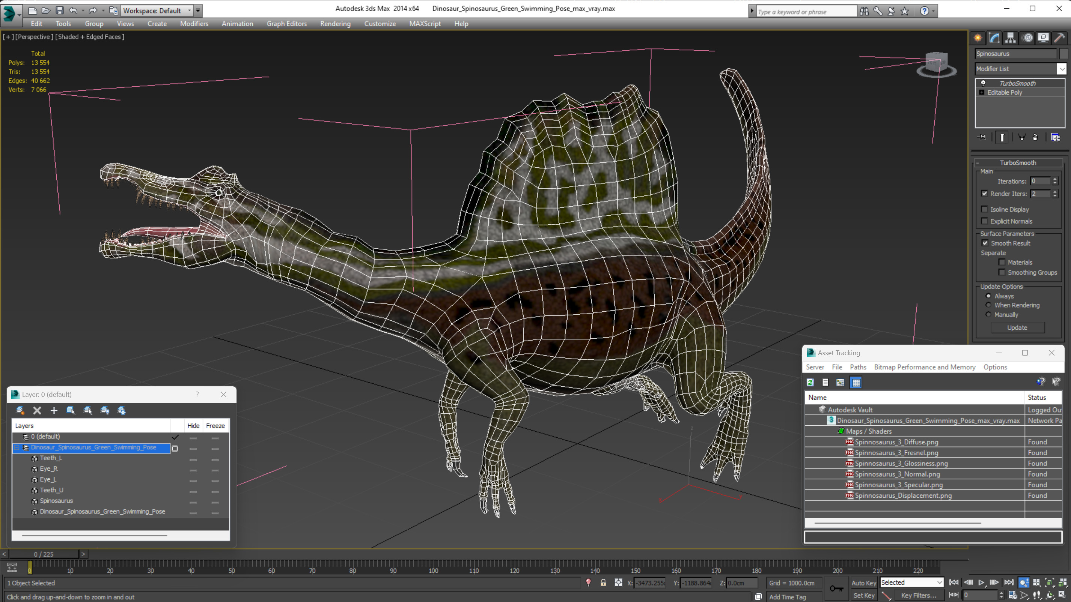The height and width of the screenshot is (602, 1071).
Task: Open the Modify command panel tab
Action: pyautogui.click(x=994, y=38)
